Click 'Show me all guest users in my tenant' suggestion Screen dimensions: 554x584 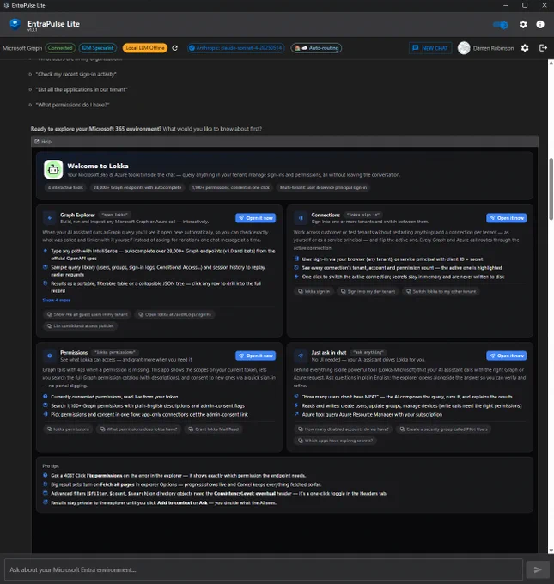[x=87, y=314]
